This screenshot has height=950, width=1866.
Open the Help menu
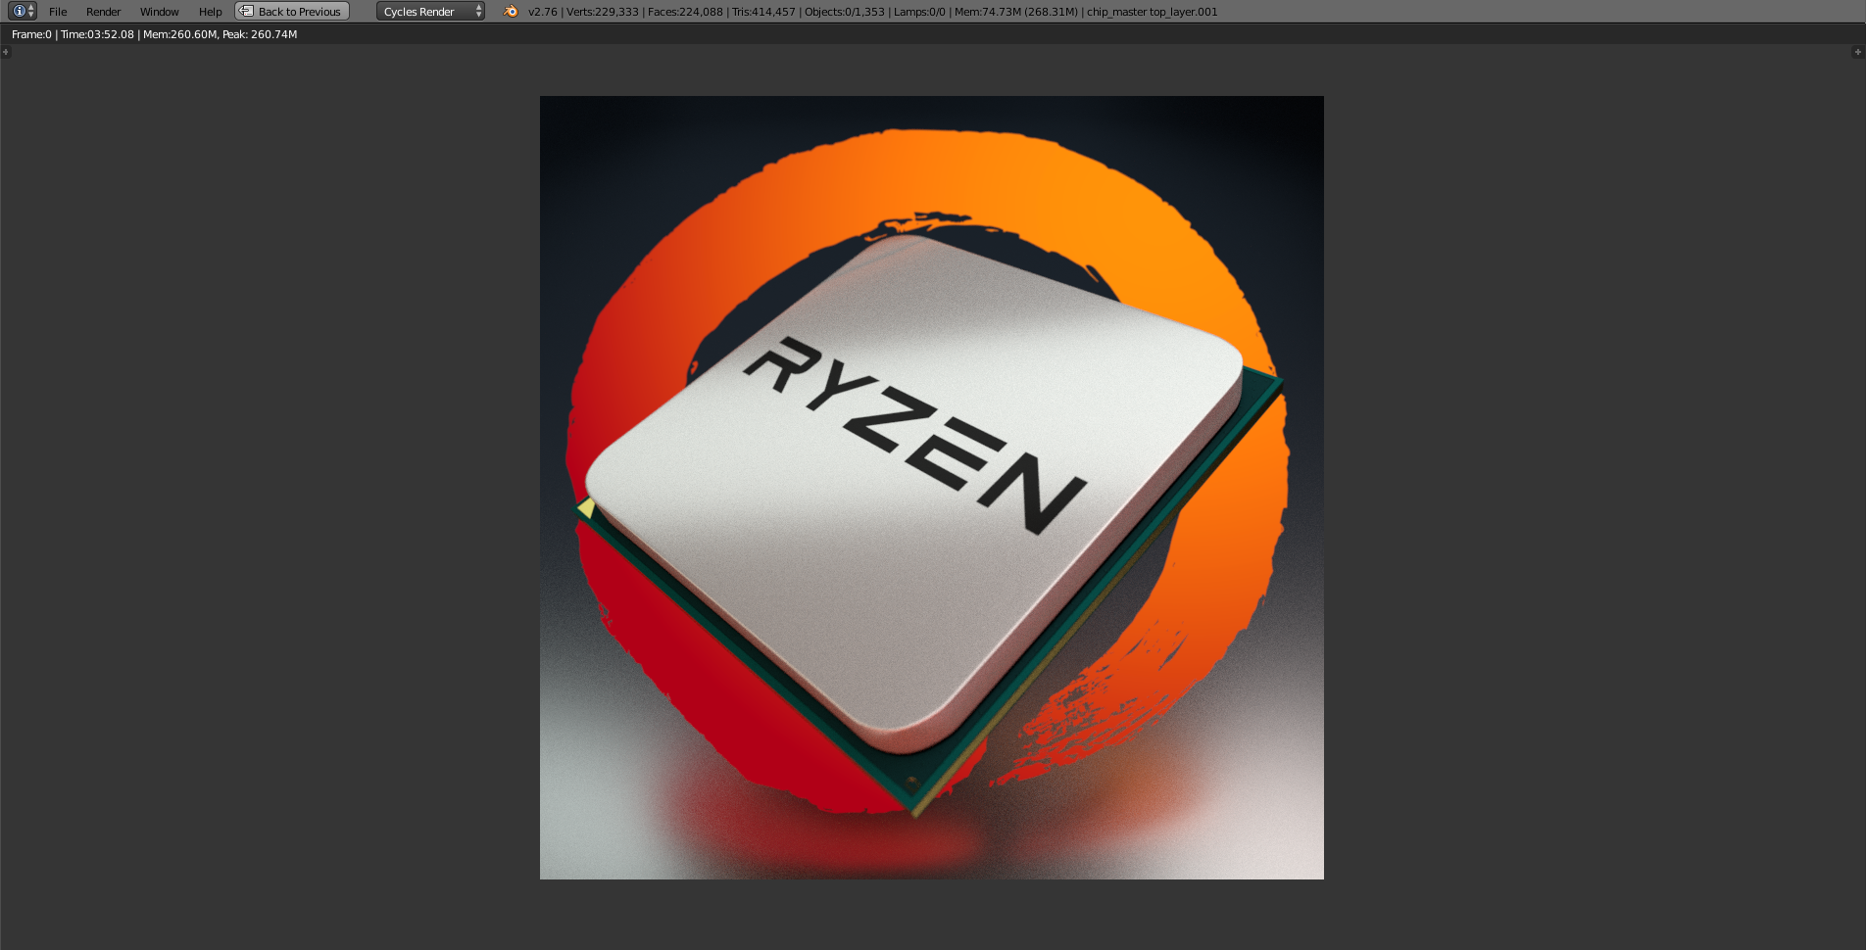tap(210, 12)
